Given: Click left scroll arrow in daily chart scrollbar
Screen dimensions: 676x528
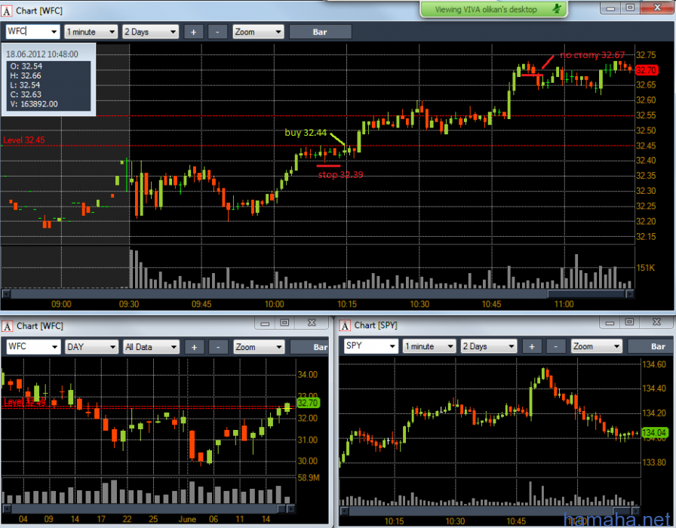Looking at the screenshot, I should pyautogui.click(x=7, y=509).
